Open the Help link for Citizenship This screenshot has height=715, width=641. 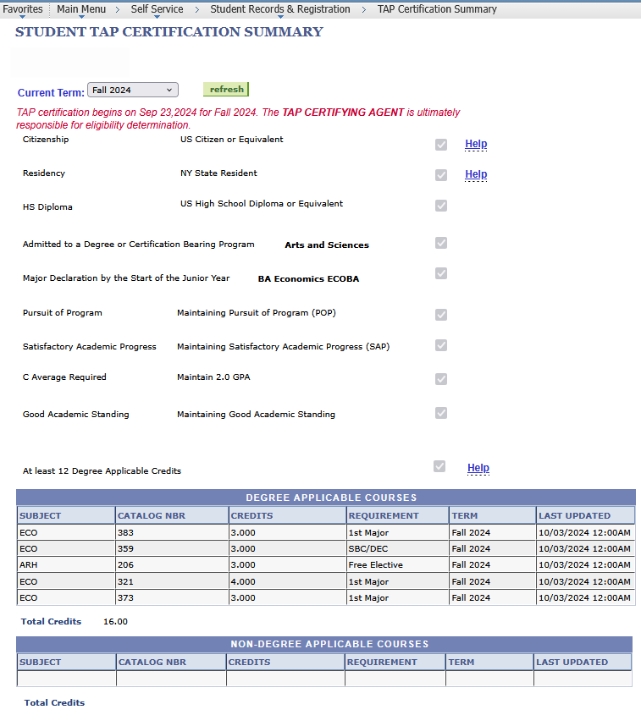[x=476, y=144]
